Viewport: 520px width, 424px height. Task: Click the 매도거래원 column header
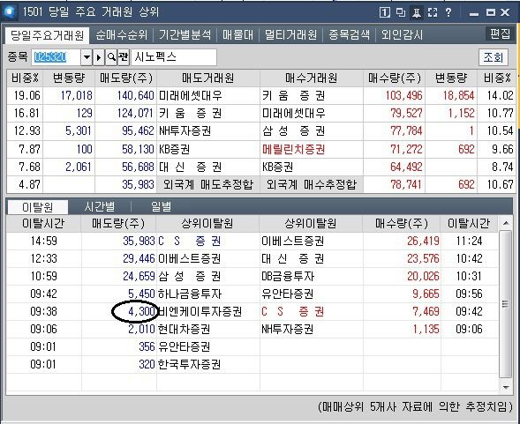pyautogui.click(x=208, y=78)
